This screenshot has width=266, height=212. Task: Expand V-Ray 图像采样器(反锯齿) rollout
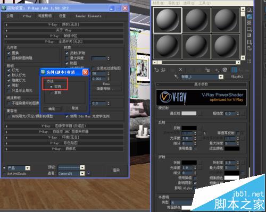tap(64, 126)
